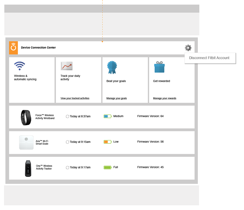The height and width of the screenshot is (210, 244).
Task: Click 'Beat your goals' text
Action: point(116,81)
